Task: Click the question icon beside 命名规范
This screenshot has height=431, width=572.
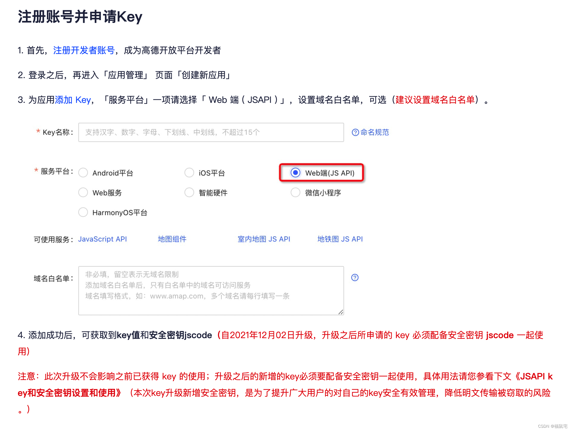Action: pyautogui.click(x=355, y=132)
